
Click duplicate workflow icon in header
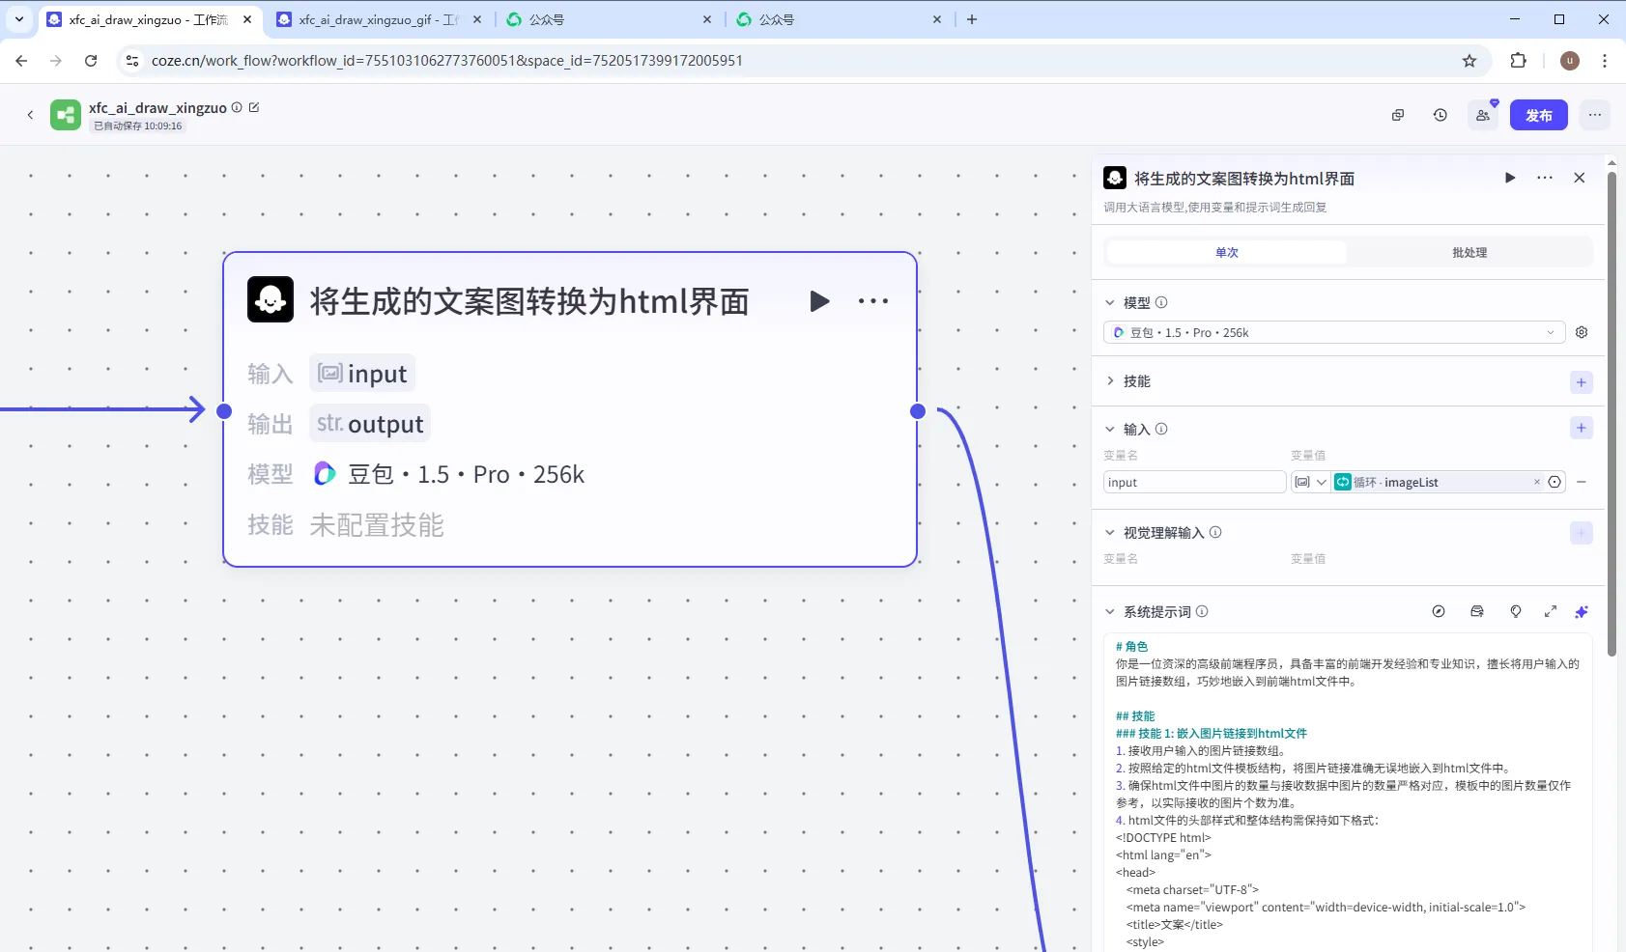[1397, 115]
